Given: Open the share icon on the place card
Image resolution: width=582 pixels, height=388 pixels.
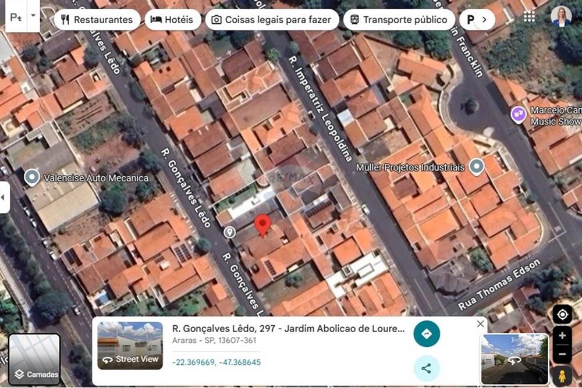Looking at the screenshot, I should 427,368.
